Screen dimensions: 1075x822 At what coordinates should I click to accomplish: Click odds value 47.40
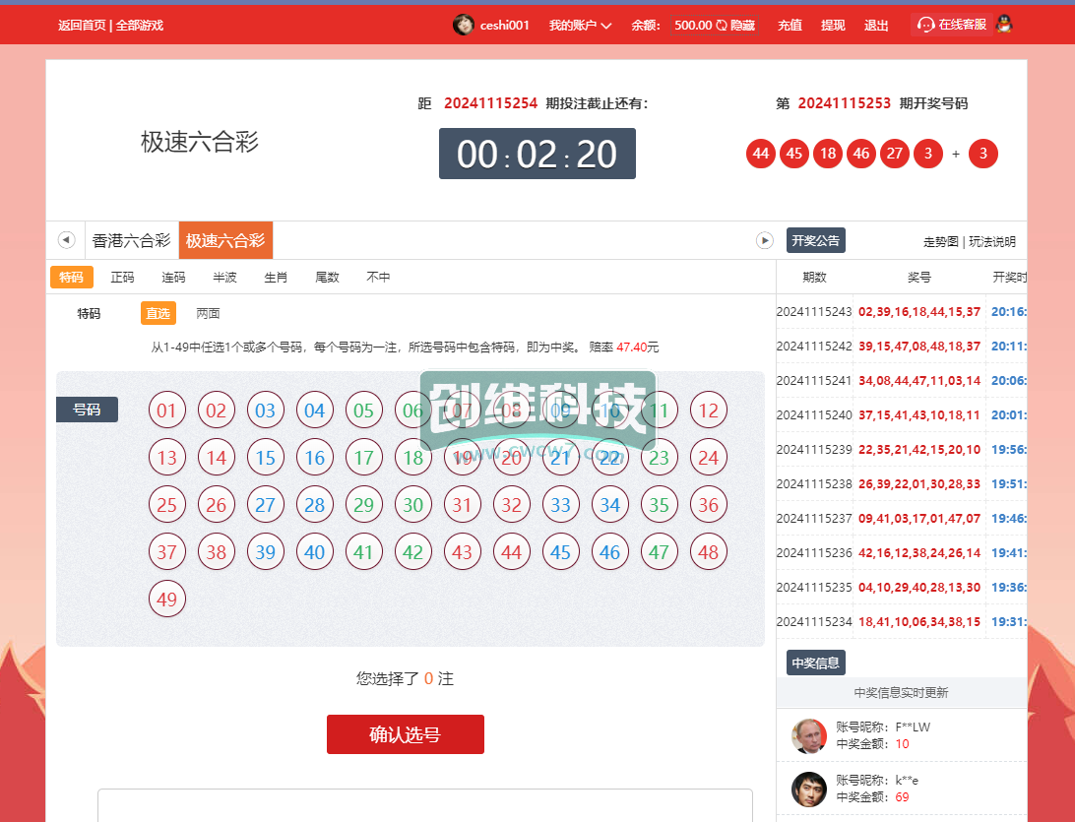(631, 347)
